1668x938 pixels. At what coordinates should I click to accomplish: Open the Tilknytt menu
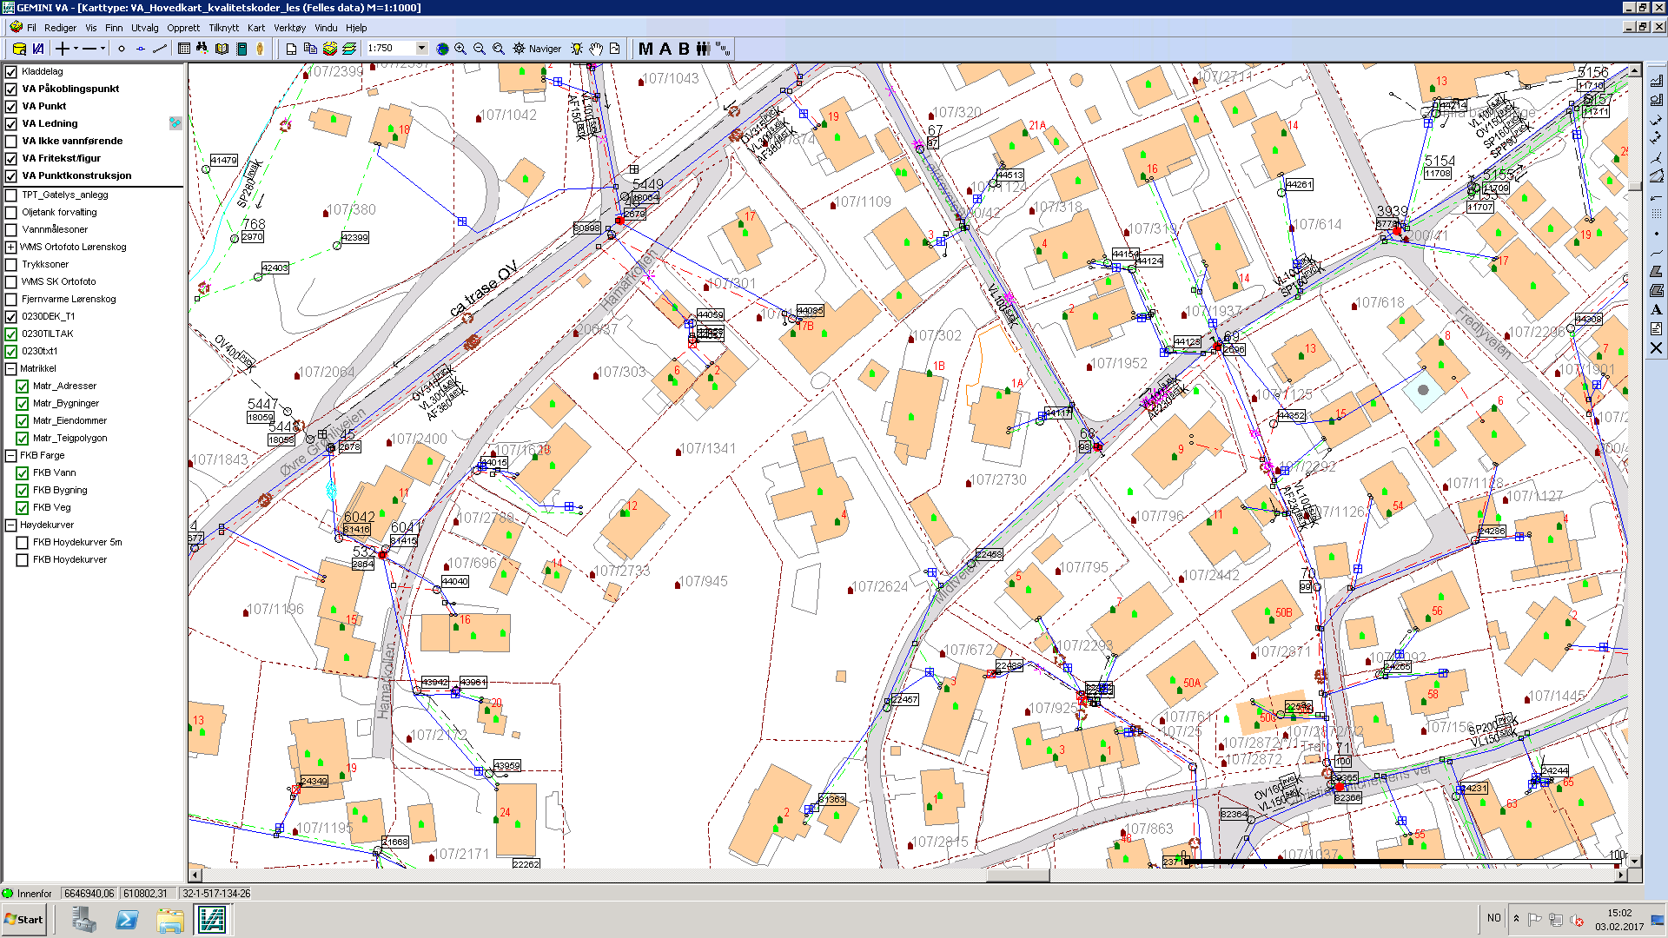(x=224, y=28)
